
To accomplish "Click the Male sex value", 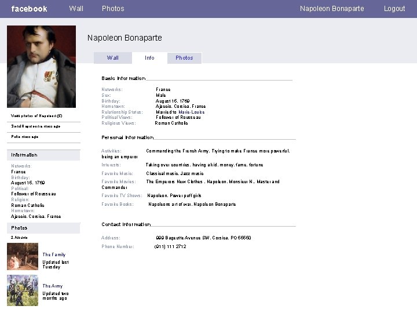I will (161, 95).
